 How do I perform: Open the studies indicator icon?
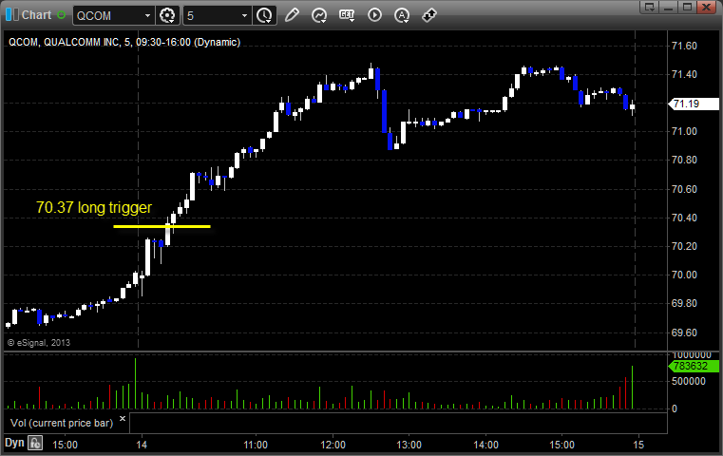[x=319, y=15]
